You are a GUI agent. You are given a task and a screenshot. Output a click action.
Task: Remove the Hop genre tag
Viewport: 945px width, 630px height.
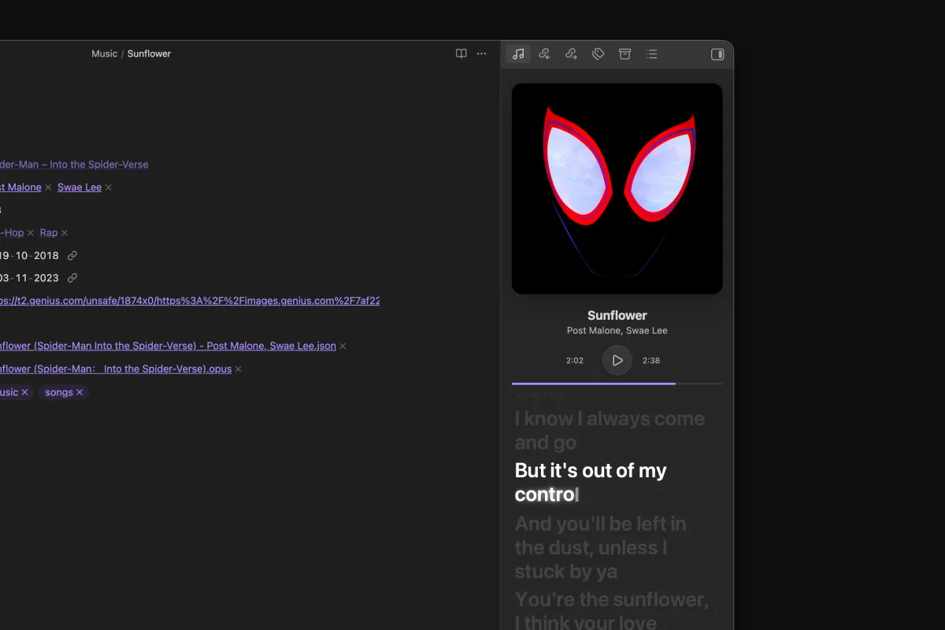[x=31, y=233]
